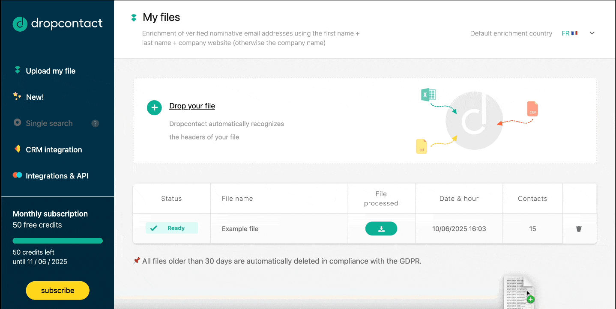
Task: Click the GDPR deletion notice text
Action: 282,261
